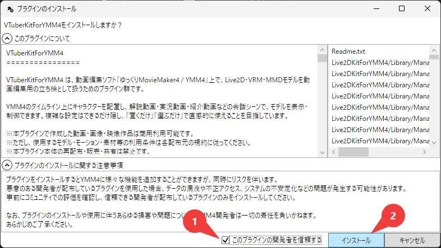
Task: Click the file list scroll down arrow
Action: 434,143
